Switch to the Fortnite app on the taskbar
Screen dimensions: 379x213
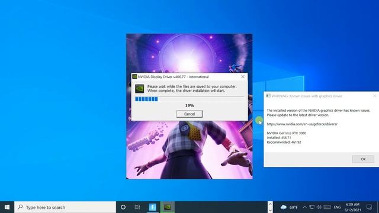point(153,207)
